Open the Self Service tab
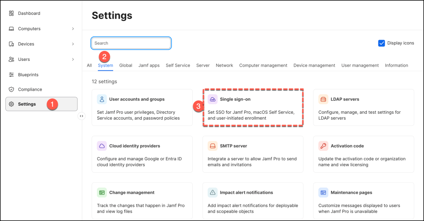This screenshot has height=221, width=424. click(178, 65)
